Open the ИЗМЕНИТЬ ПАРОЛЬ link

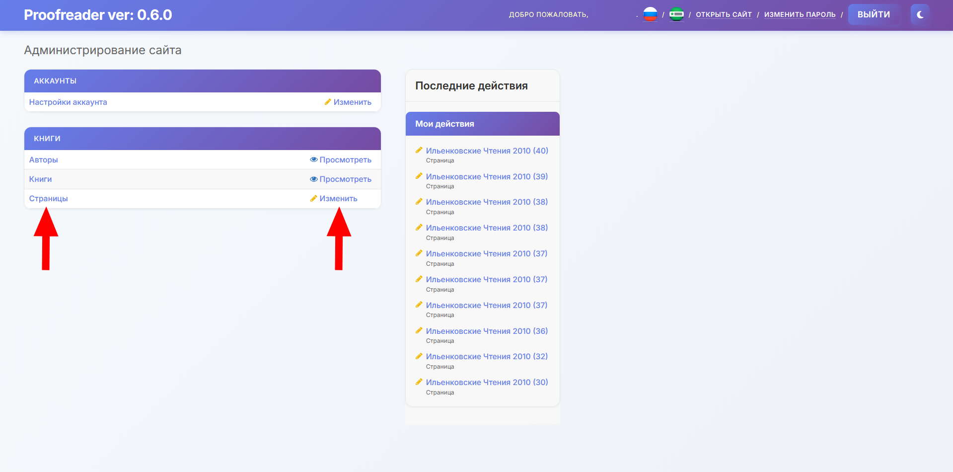pos(800,15)
